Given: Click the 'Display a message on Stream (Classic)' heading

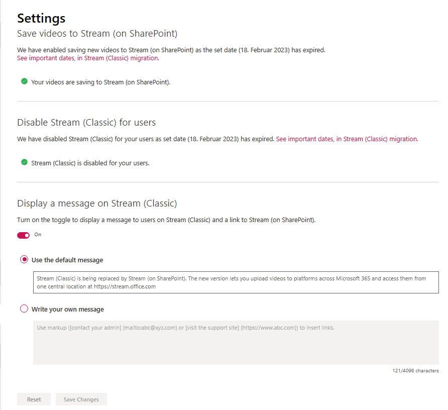Looking at the screenshot, I should click(x=97, y=203).
